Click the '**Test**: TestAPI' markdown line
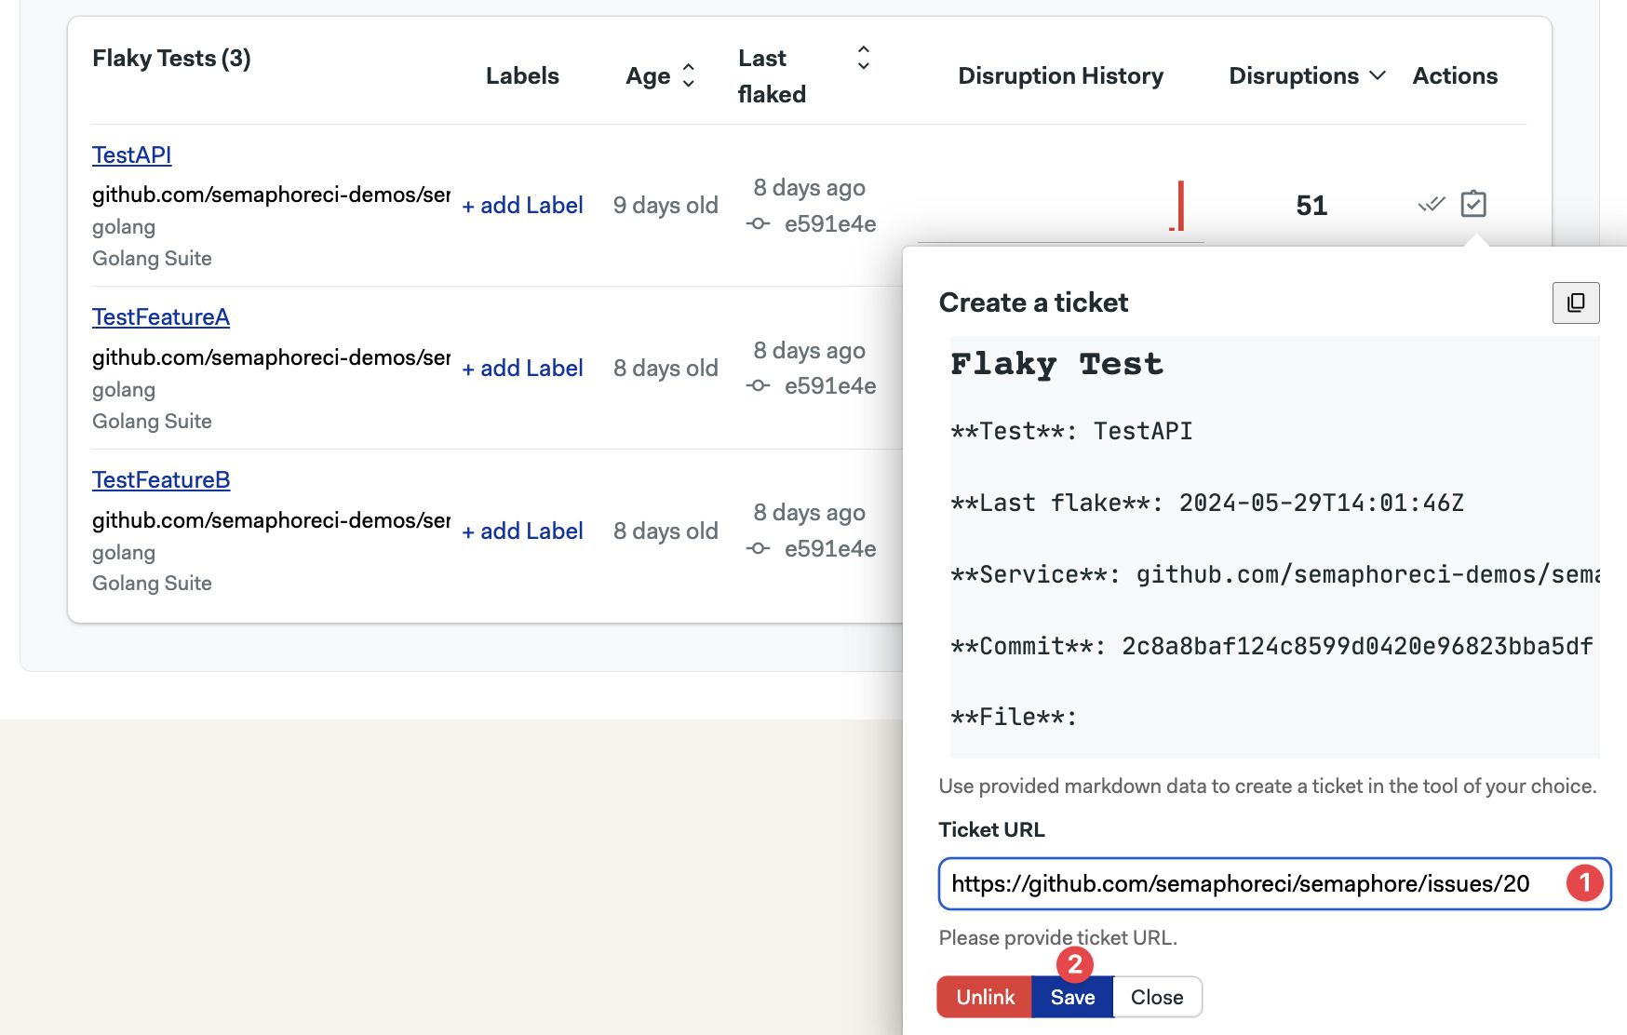This screenshot has width=1627, height=1035. [1071, 431]
